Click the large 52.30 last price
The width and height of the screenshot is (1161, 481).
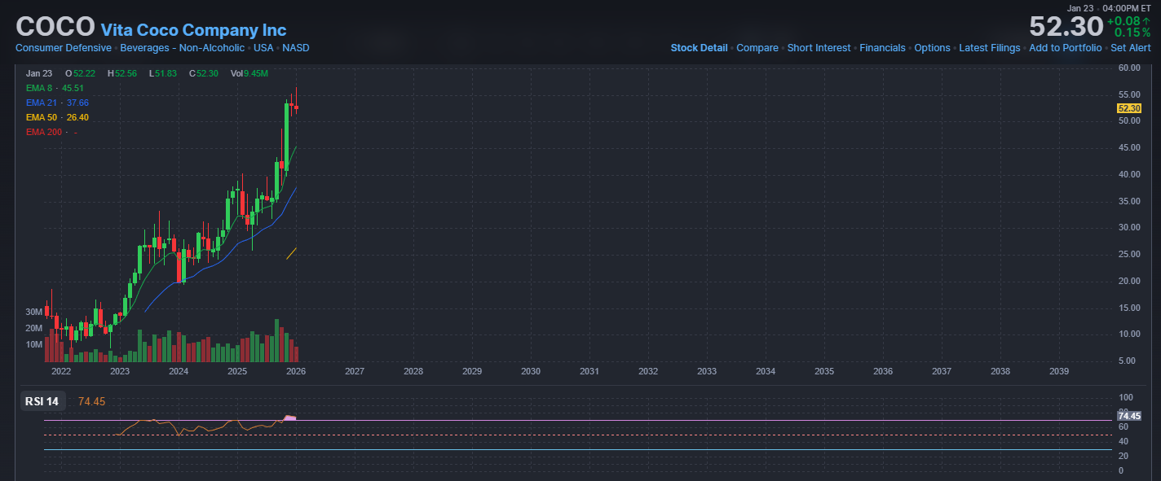1066,27
